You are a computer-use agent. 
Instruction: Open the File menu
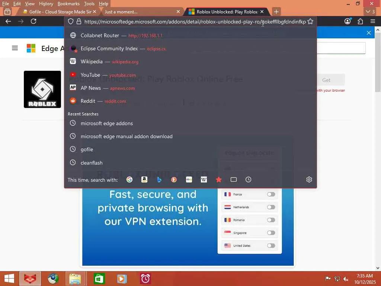tap(5, 4)
